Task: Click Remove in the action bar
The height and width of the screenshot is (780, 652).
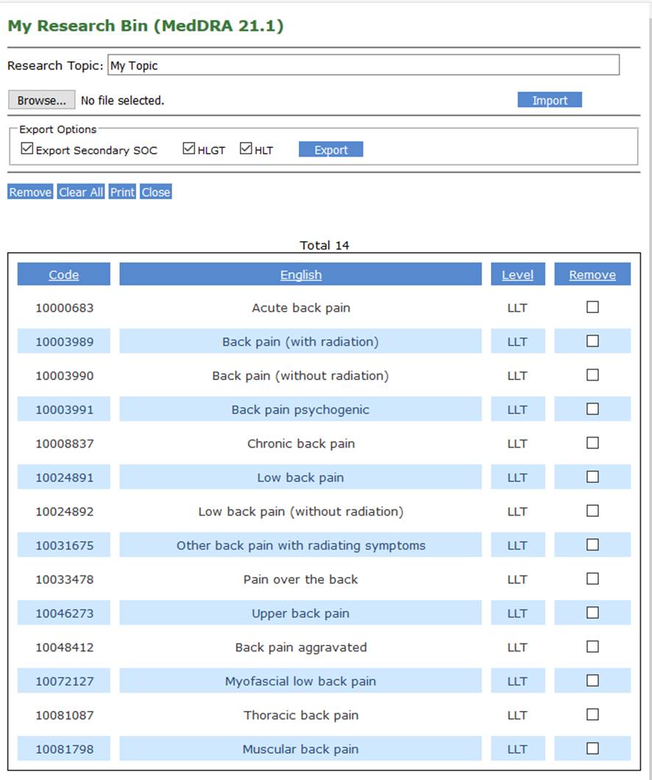Action: point(29,192)
